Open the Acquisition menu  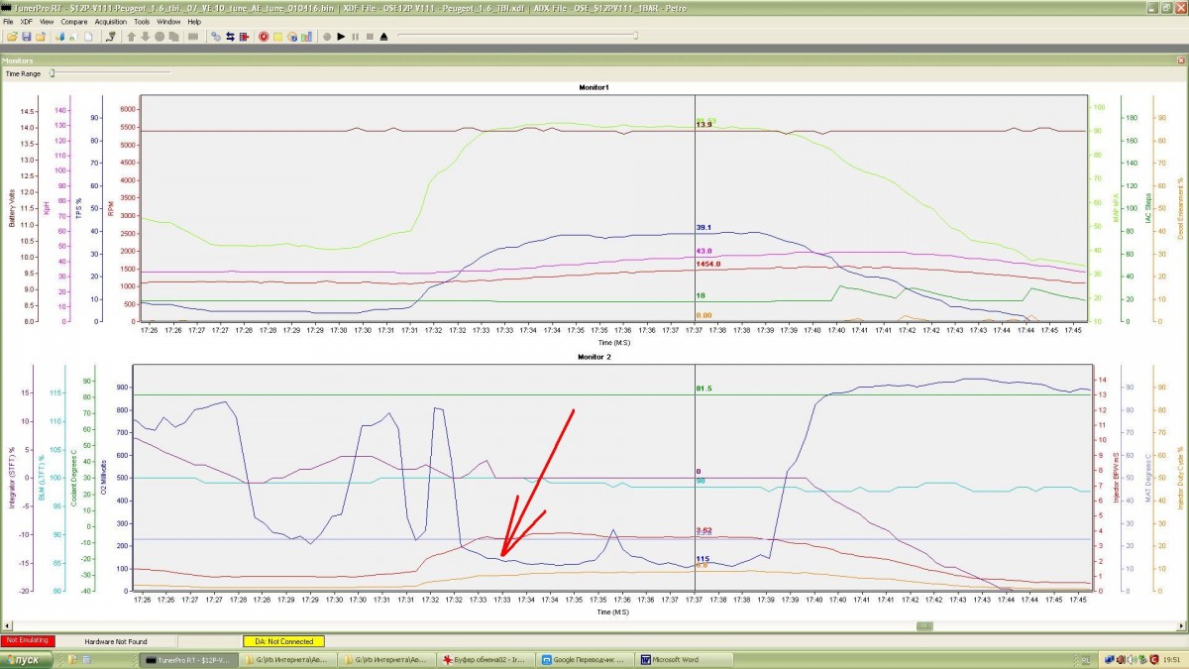111,21
